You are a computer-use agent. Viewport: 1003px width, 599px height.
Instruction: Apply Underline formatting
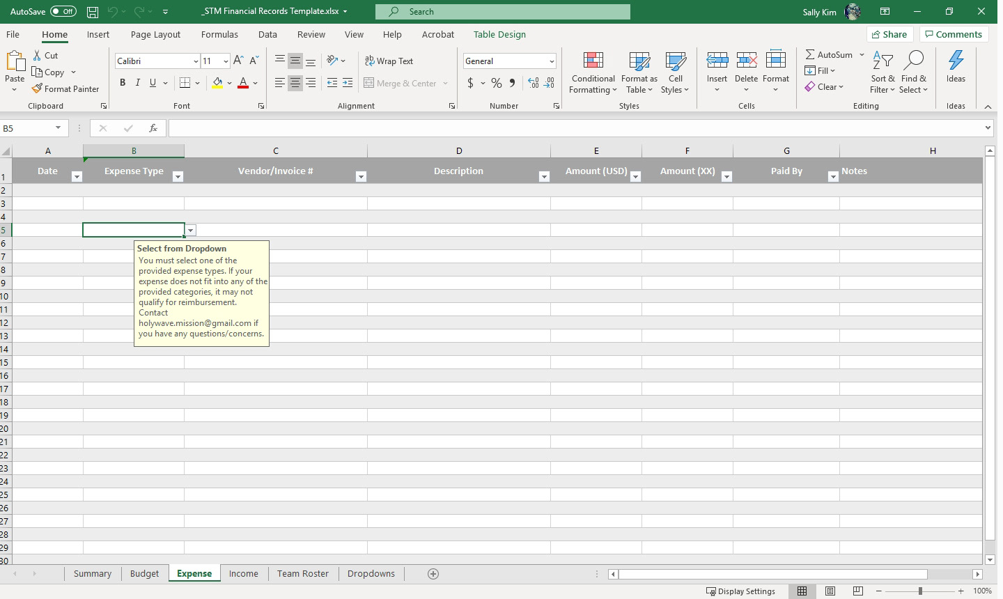[153, 83]
